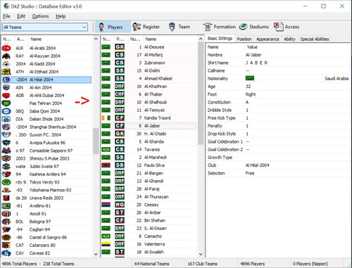Open the Register toolbar icon
This screenshot has height=268, width=352.
137,27
